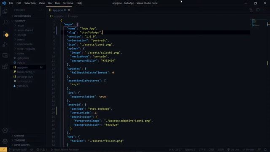Open Explorer panel More Actions ellipsis
Screen dimensions: 270x152
40,10
